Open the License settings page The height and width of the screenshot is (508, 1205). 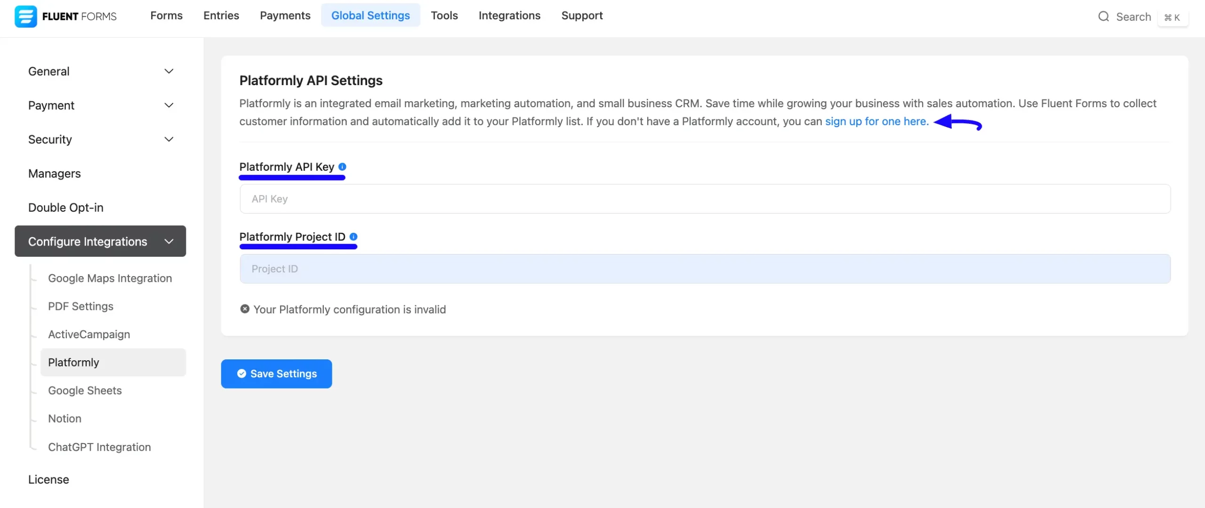click(x=48, y=479)
